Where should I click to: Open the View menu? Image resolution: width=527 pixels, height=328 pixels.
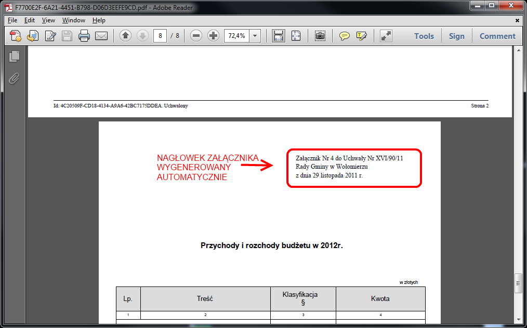click(48, 20)
